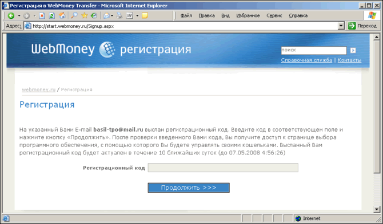This screenshot has width=383, height=224.
Task: Open the Вид menu
Action: (x=225, y=15)
